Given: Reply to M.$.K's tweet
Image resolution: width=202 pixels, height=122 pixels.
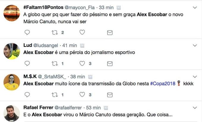Looking at the screenshot, I should pos(27,95).
